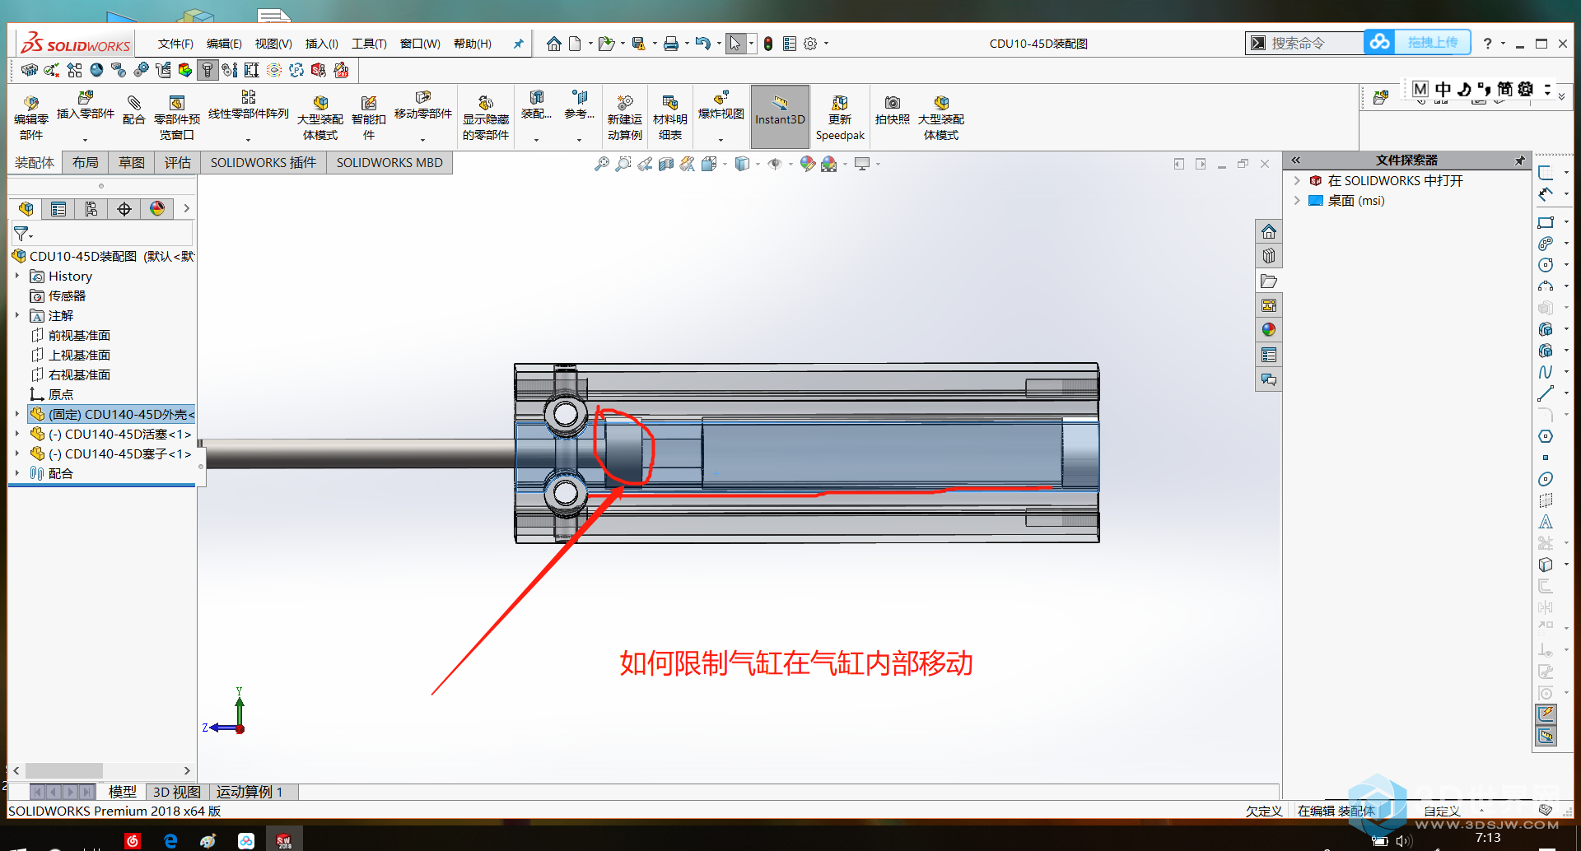Open Design Library in task pane

[x=1269, y=256]
